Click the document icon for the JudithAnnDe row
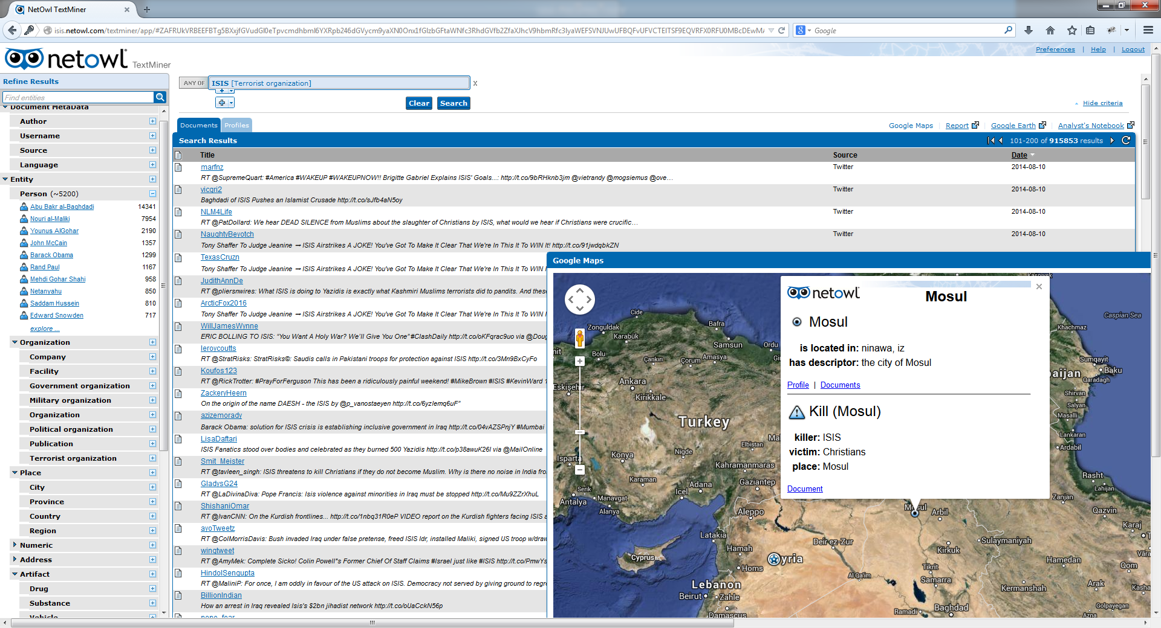Screen dimensions: 1161x628 tap(178, 281)
